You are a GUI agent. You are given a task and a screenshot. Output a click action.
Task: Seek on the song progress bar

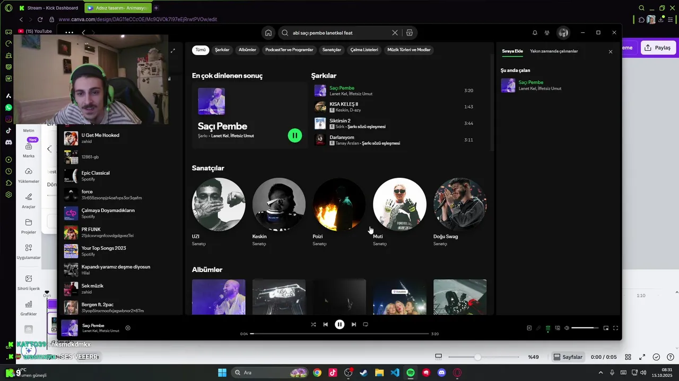click(x=339, y=334)
